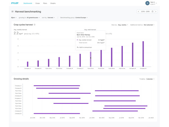This screenshot has width=169, height=127.
Task: Change sort by Harvest dropdown
Action: [51, 17]
